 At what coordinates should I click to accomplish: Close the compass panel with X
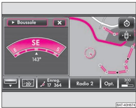(59, 23)
